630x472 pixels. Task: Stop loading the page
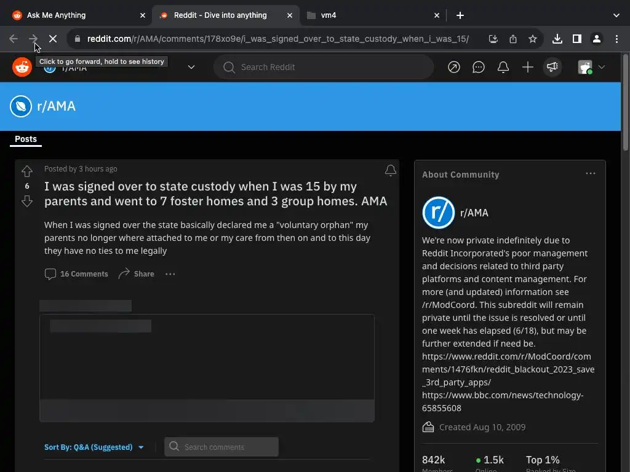tap(53, 39)
